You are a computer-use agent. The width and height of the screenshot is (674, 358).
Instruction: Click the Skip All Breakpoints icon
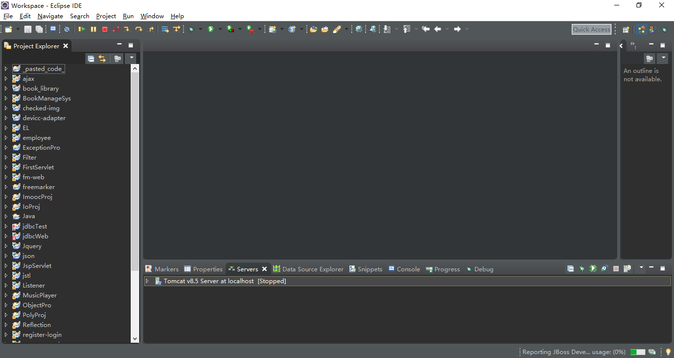[x=67, y=30]
